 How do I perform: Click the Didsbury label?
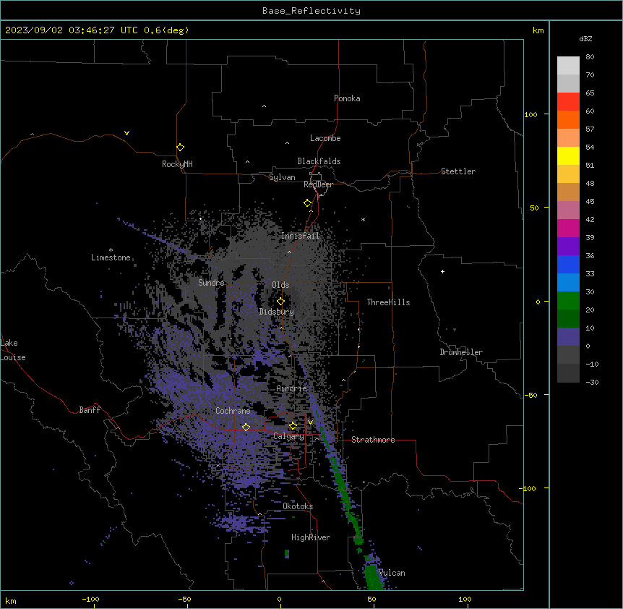pos(277,312)
